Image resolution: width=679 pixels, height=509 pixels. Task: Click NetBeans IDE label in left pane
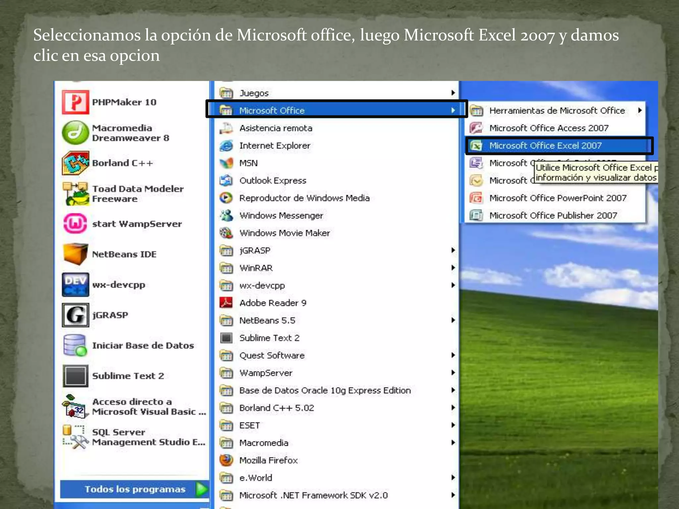pos(124,254)
